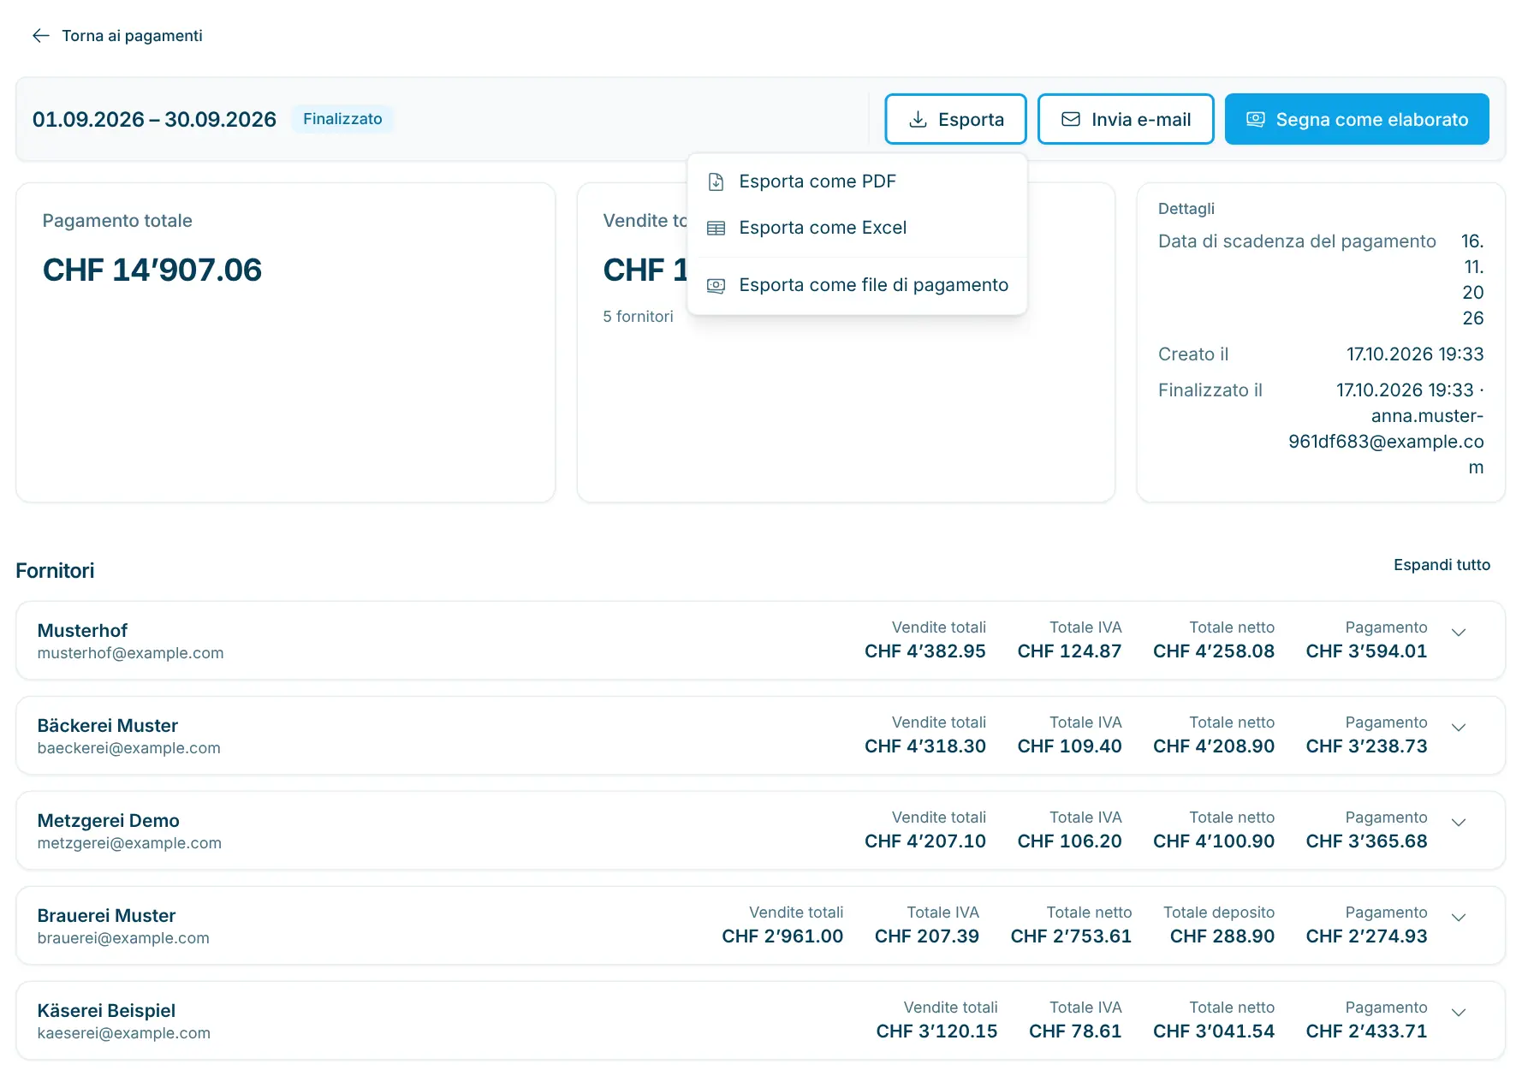Viewport: 1522px width, 1076px height.
Task: Click the Bäckerei Muster supplier name
Action: [x=108, y=726]
